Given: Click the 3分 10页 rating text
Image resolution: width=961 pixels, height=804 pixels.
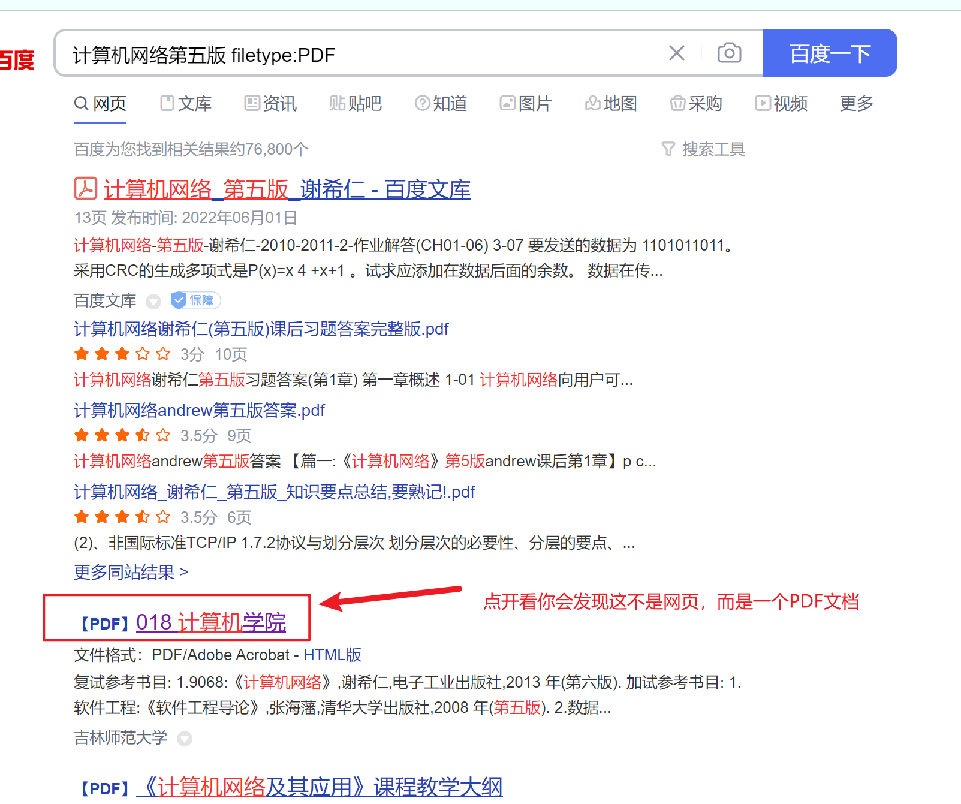Looking at the screenshot, I should click(x=214, y=354).
